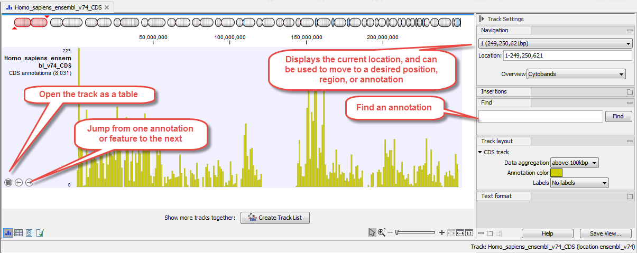637x253 pixels.
Task: Open the Overview Cytobands dropdown
Action: tap(576, 74)
